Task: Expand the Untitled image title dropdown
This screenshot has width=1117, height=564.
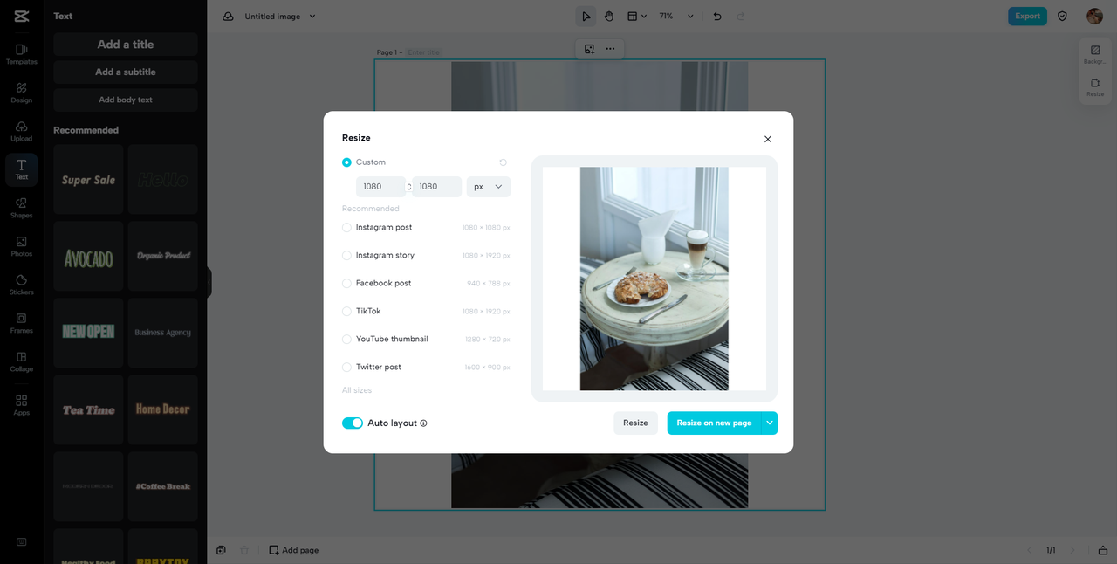Action: (x=312, y=16)
